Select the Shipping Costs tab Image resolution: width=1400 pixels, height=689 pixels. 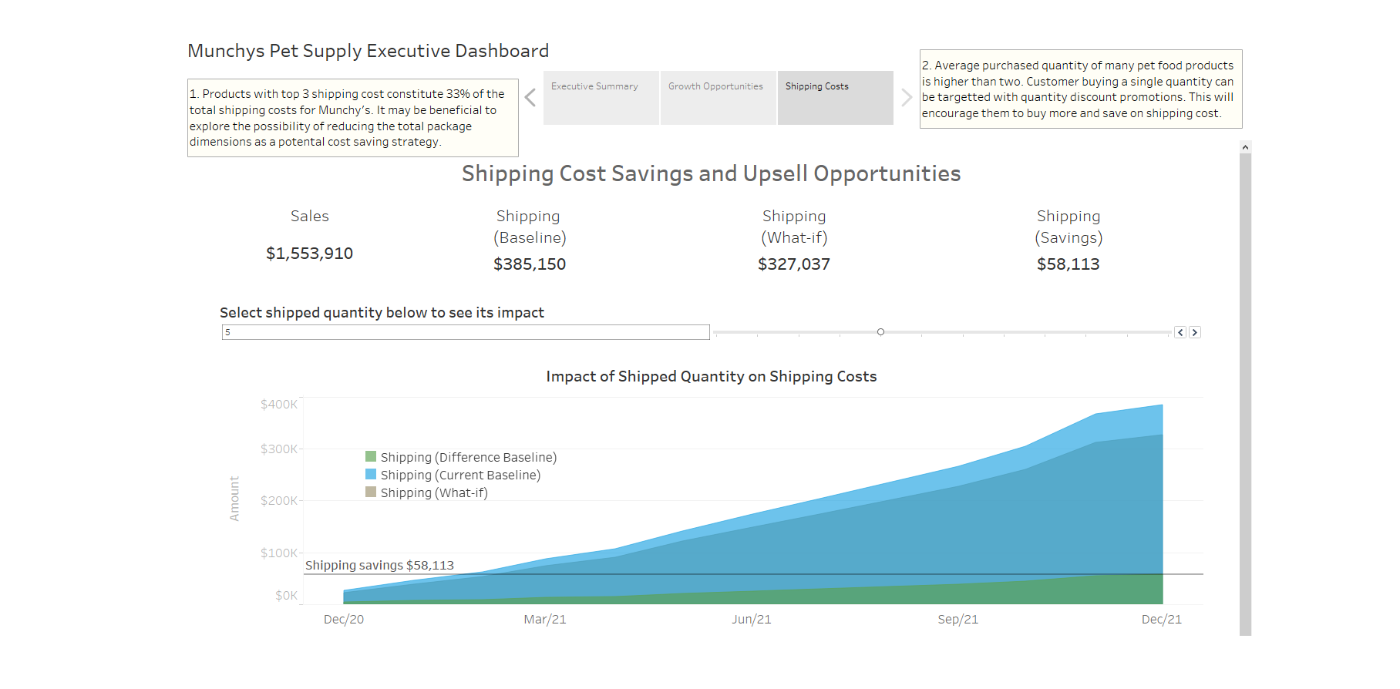[x=836, y=98]
